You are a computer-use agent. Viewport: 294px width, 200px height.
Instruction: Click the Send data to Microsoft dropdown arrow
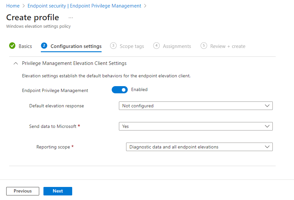268,126
